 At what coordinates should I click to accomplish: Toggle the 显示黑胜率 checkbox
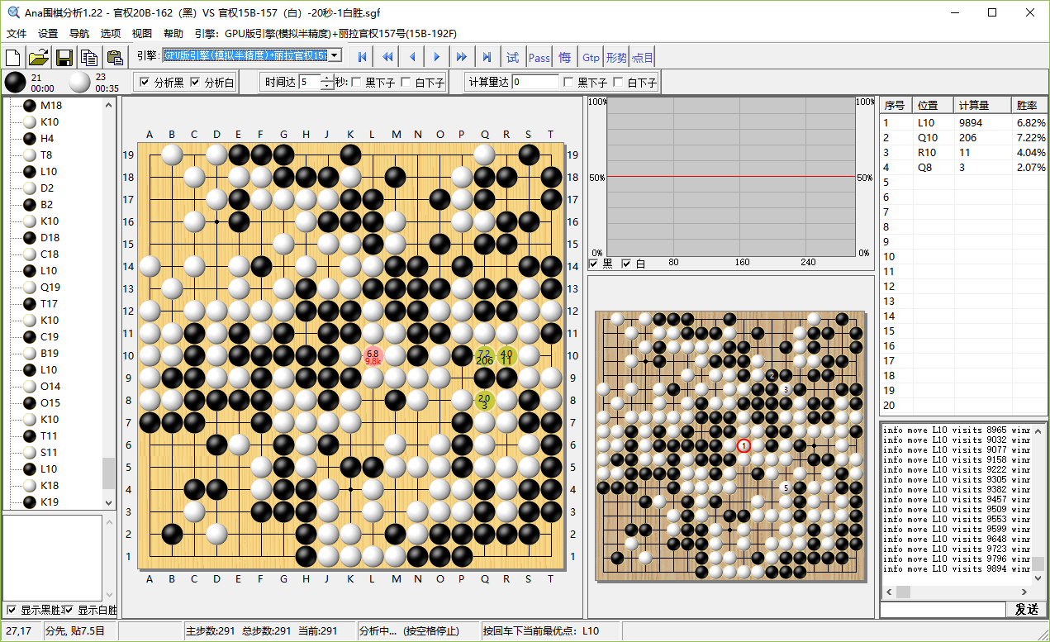point(12,610)
